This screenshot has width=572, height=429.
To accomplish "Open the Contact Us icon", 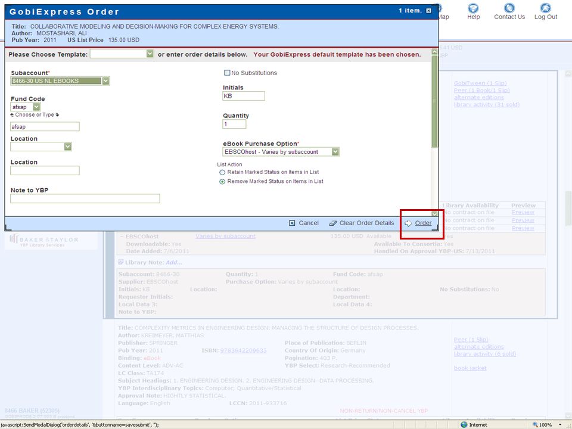I will 509,8.
